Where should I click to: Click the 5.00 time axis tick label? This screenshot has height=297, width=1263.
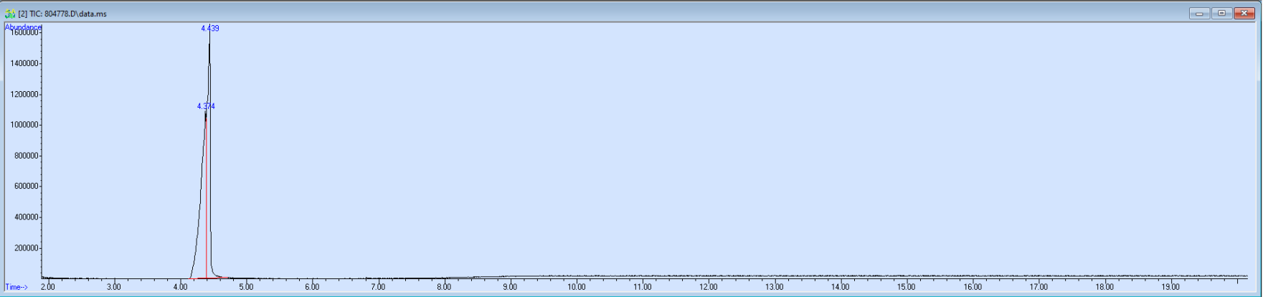(246, 287)
